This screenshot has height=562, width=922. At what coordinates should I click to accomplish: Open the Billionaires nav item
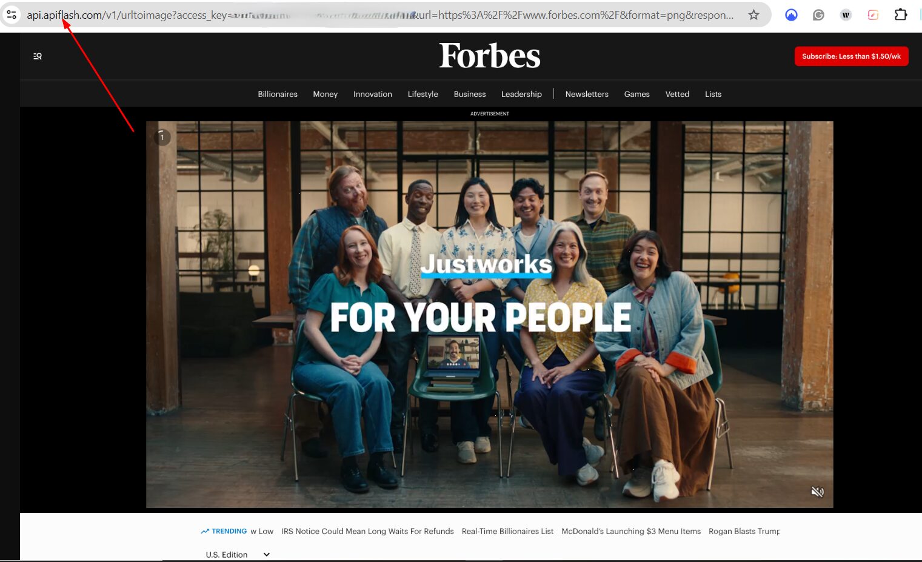(x=278, y=94)
